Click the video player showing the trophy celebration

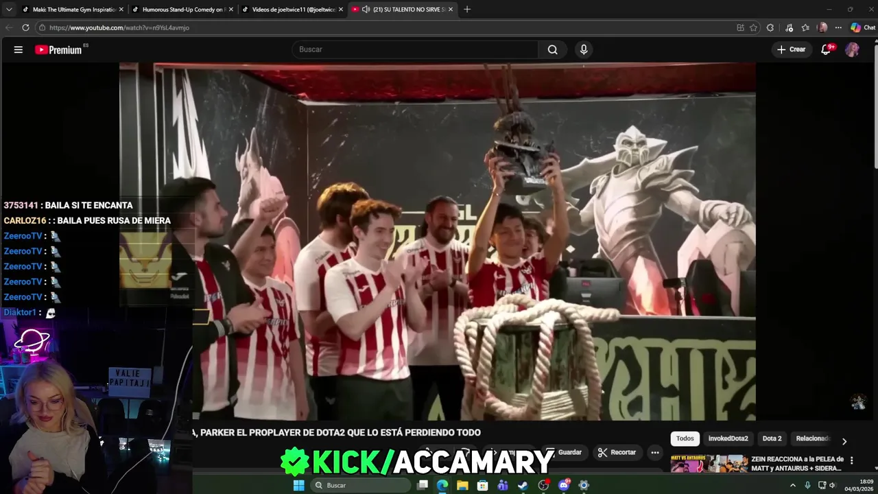click(438, 242)
